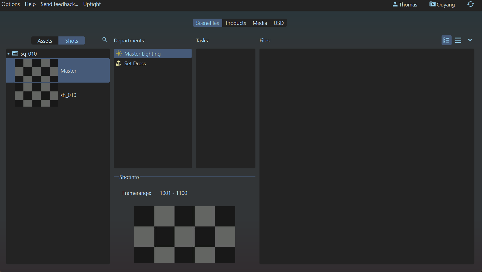Click the Ouyang project icon
Screen dimensions: 482x272
click(432, 4)
